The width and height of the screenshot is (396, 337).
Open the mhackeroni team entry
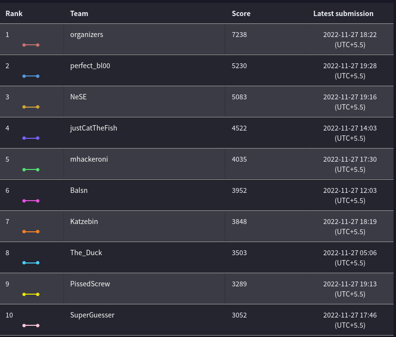pos(89,159)
